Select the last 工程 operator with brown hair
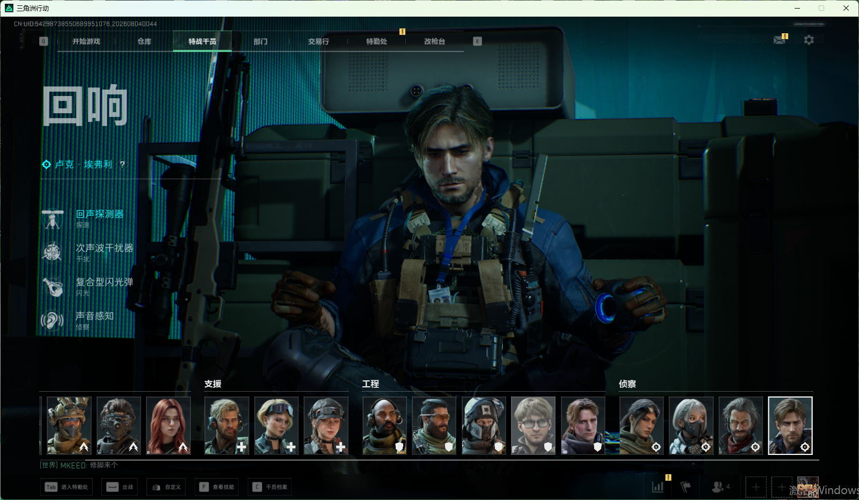859x500 pixels. pos(583,425)
